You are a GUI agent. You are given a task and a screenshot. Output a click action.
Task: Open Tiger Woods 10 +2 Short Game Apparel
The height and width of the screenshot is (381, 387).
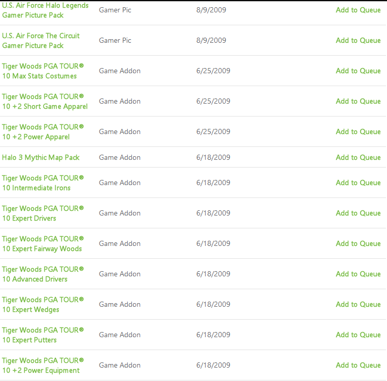[45, 102]
